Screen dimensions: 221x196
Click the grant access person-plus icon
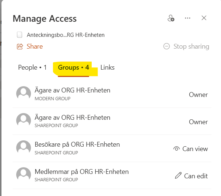[171, 18]
